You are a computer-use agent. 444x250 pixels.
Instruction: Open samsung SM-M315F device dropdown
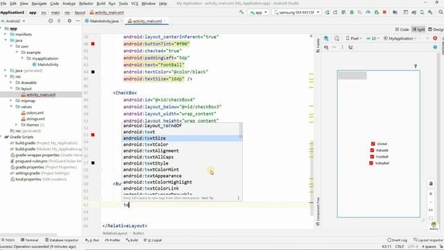(x=296, y=12)
